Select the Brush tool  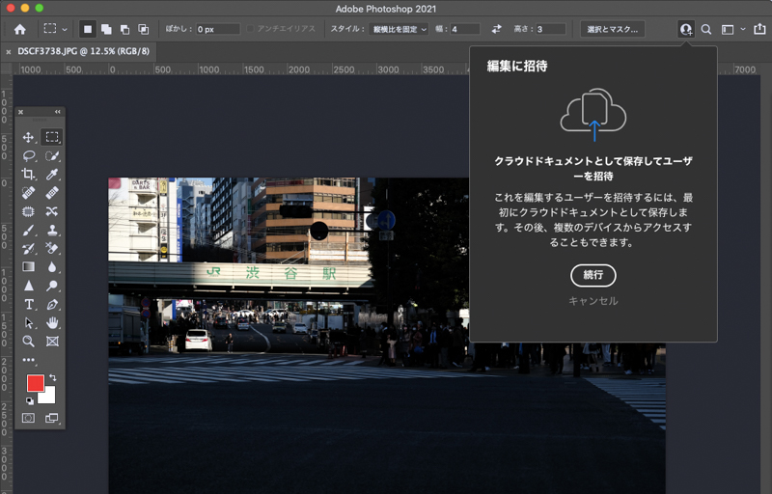[x=29, y=231]
